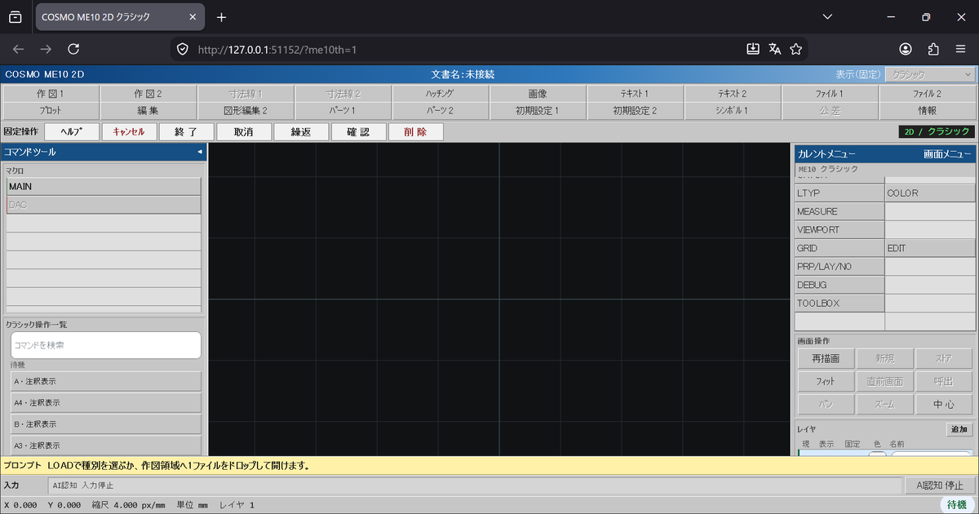Click the translate page icon in the address bar
The image size is (979, 514).
click(775, 49)
